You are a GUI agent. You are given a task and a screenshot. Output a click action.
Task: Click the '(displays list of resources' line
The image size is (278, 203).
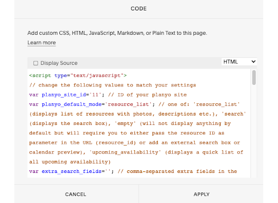coord(137,114)
